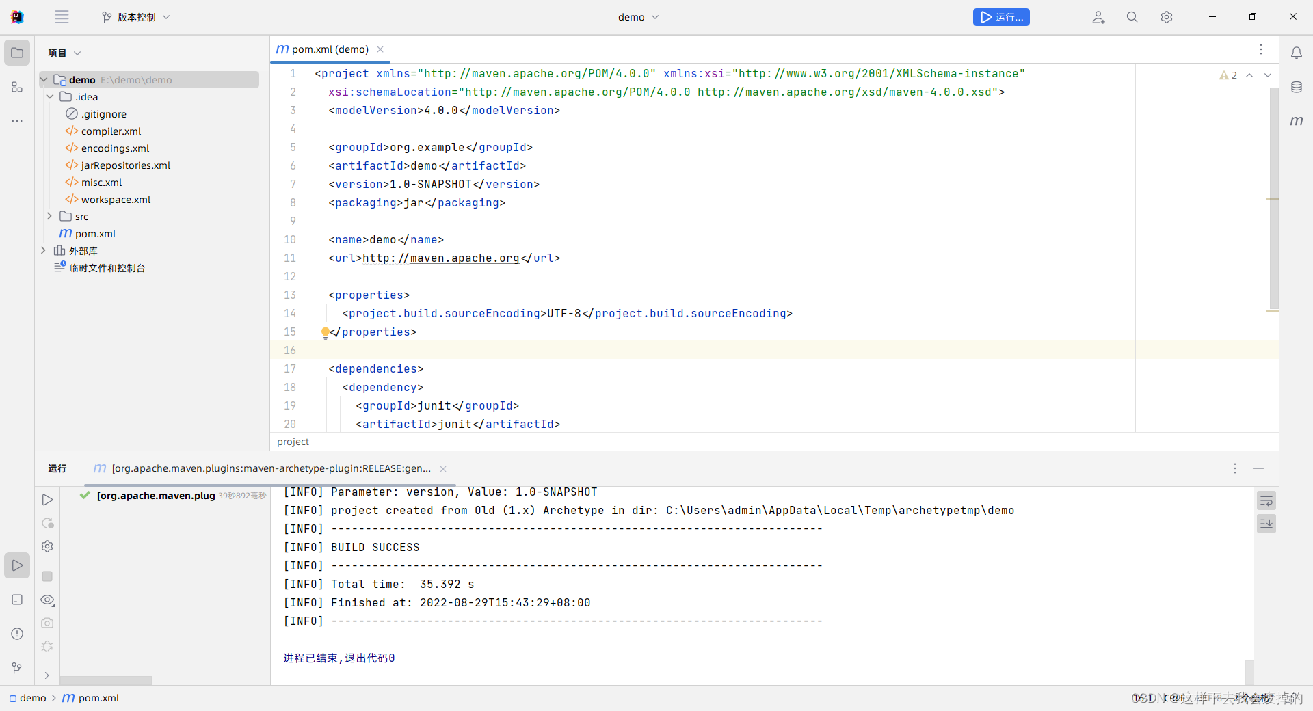Open the Problems tool window
The height and width of the screenshot is (711, 1313).
click(x=17, y=634)
